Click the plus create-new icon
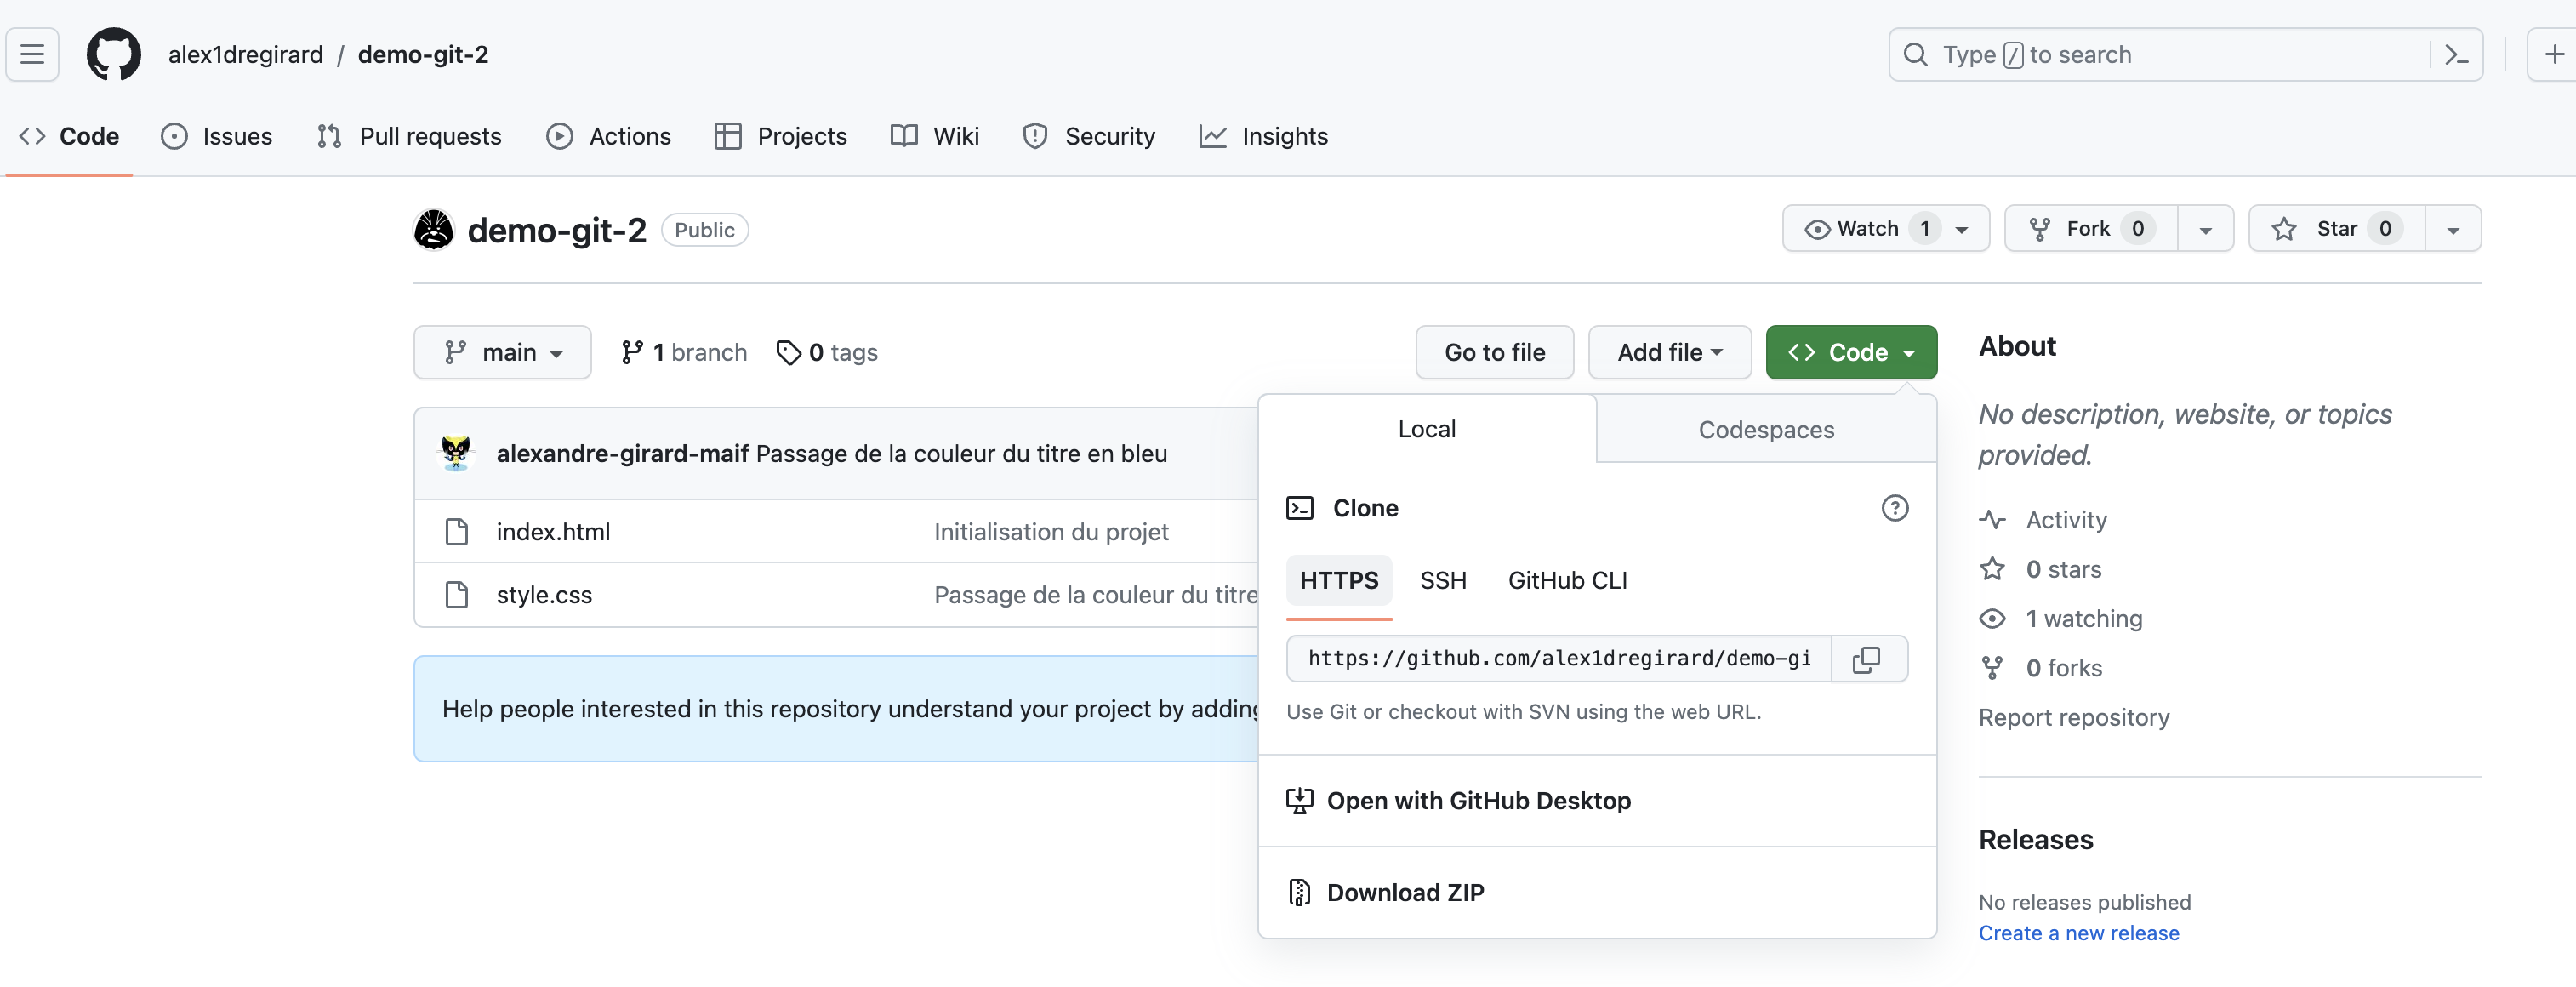The height and width of the screenshot is (987, 2576). (2553, 54)
